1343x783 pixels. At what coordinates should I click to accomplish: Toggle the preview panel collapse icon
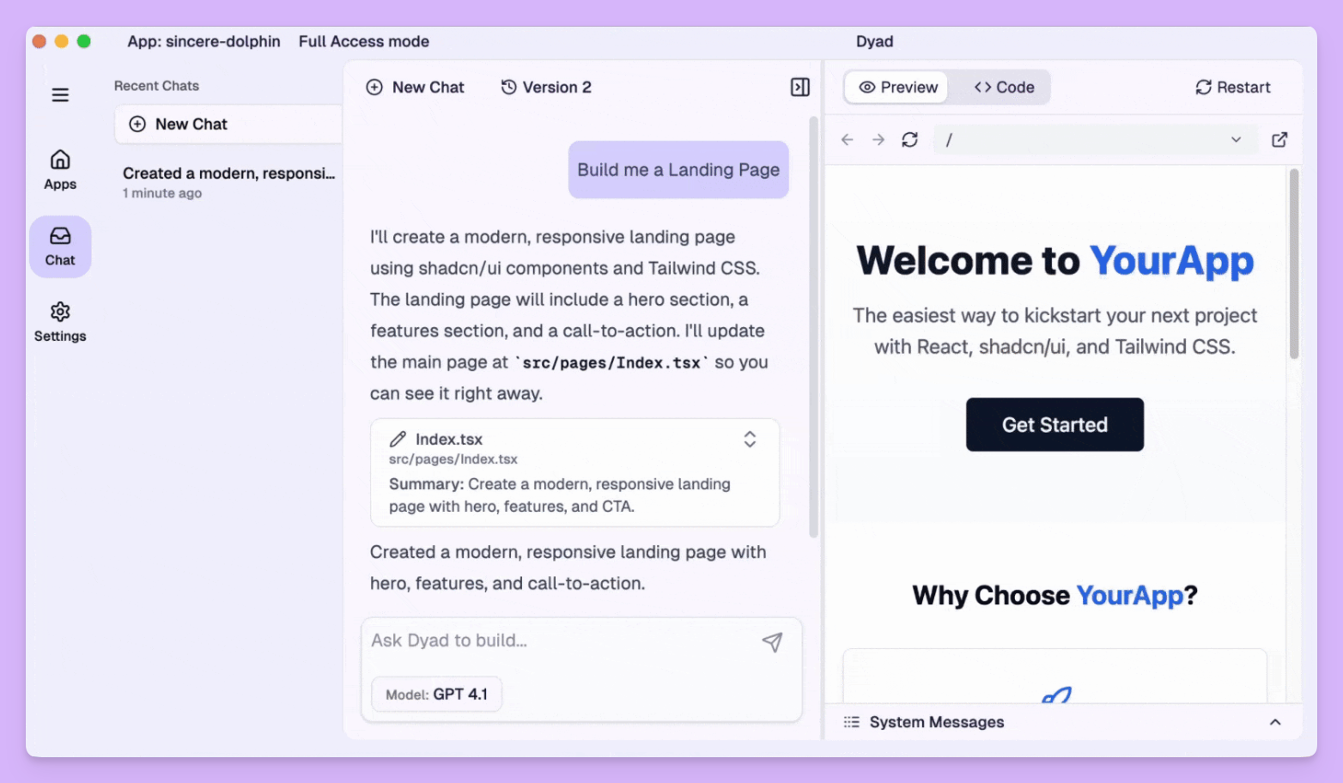coord(799,88)
